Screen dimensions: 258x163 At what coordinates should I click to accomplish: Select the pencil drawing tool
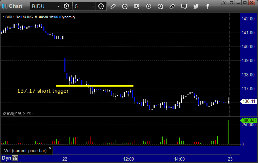tap(113, 6)
